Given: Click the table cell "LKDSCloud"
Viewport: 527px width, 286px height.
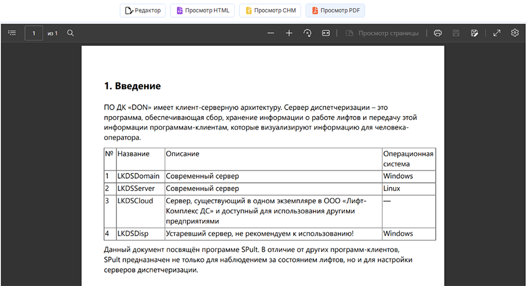Looking at the screenshot, I should click(141, 212).
